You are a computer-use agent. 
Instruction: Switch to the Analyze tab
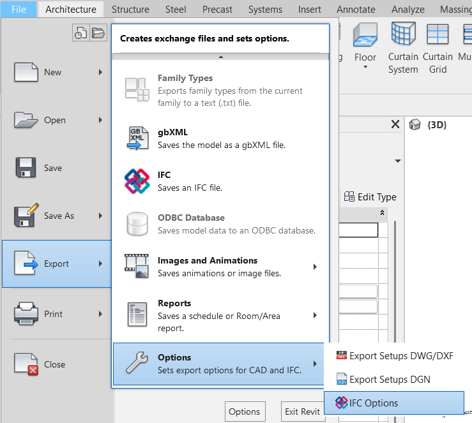click(408, 10)
